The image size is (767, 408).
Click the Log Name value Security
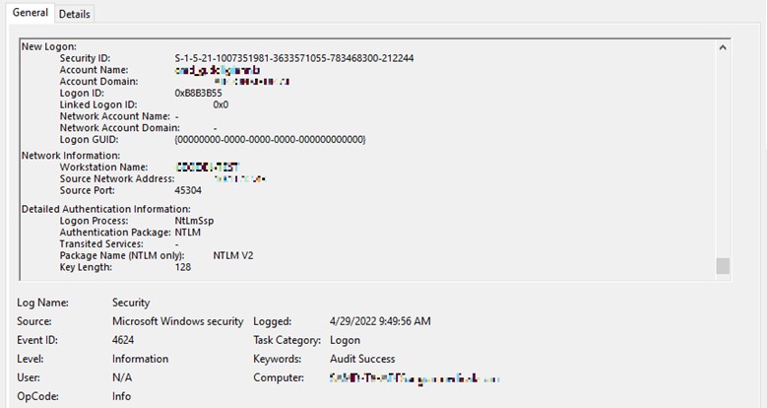(131, 303)
